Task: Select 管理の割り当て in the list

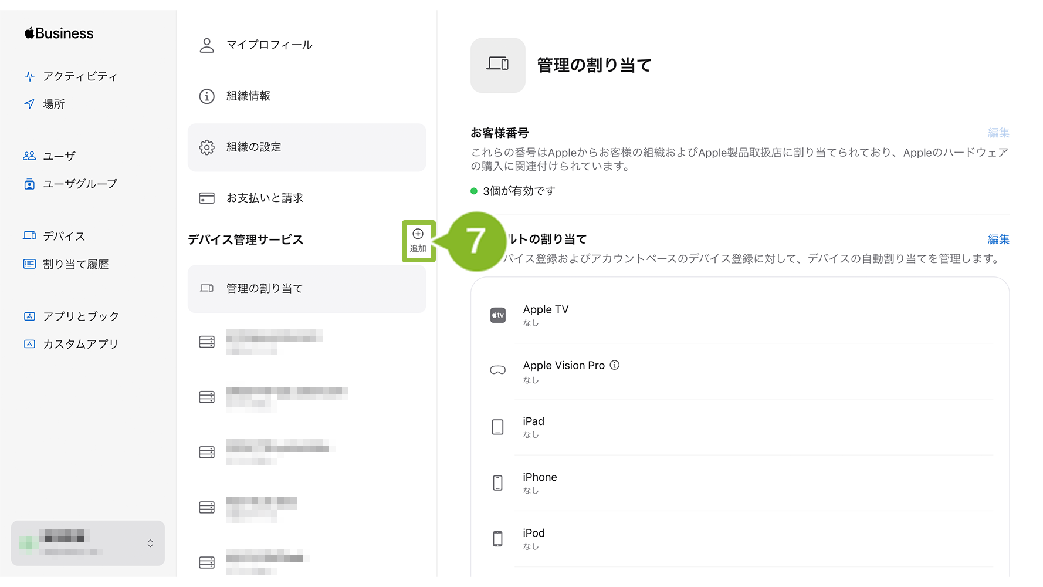Action: coord(307,289)
